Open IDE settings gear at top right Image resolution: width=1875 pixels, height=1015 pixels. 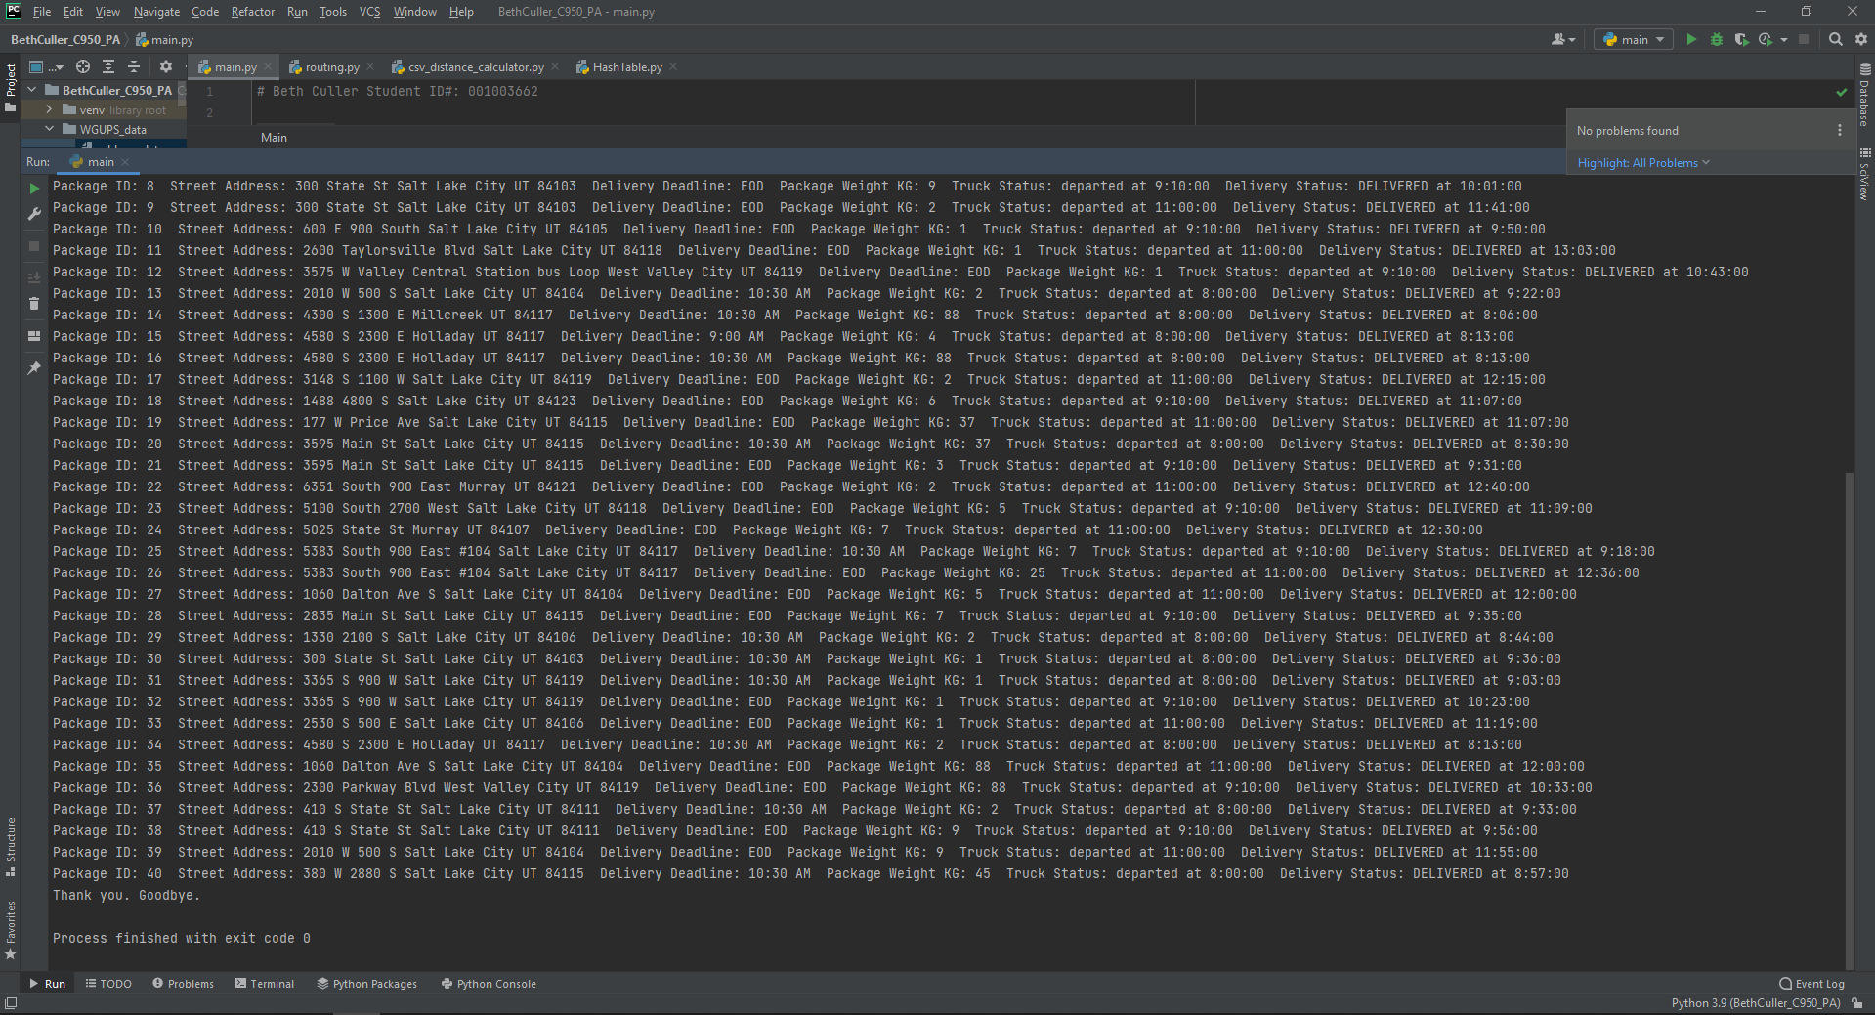coord(1861,39)
